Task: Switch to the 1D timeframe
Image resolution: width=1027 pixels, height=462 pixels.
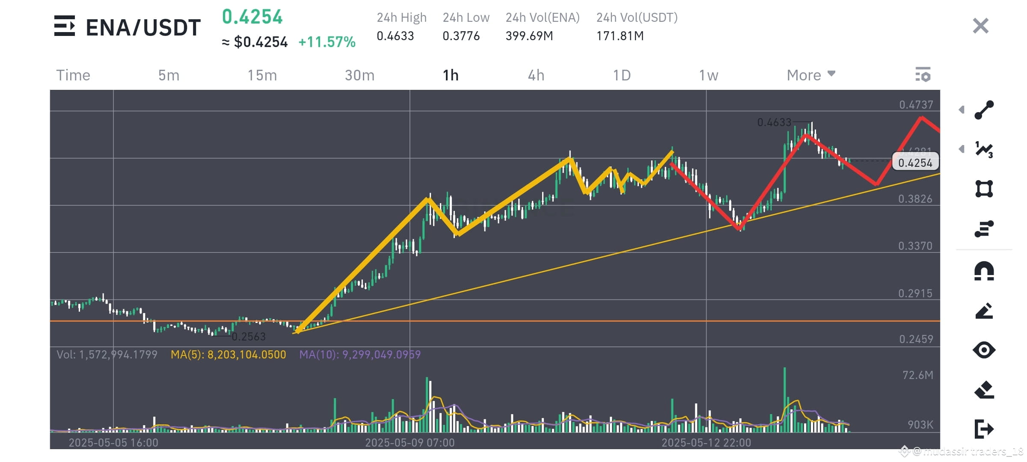Action: click(622, 75)
